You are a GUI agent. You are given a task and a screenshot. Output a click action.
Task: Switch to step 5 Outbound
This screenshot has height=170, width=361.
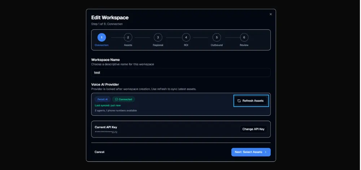pyautogui.click(x=217, y=37)
